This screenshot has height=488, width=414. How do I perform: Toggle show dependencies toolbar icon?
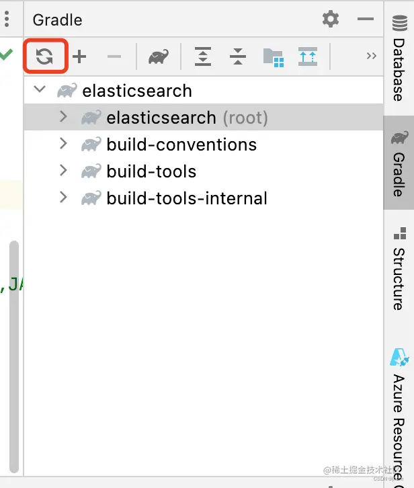pos(308,56)
